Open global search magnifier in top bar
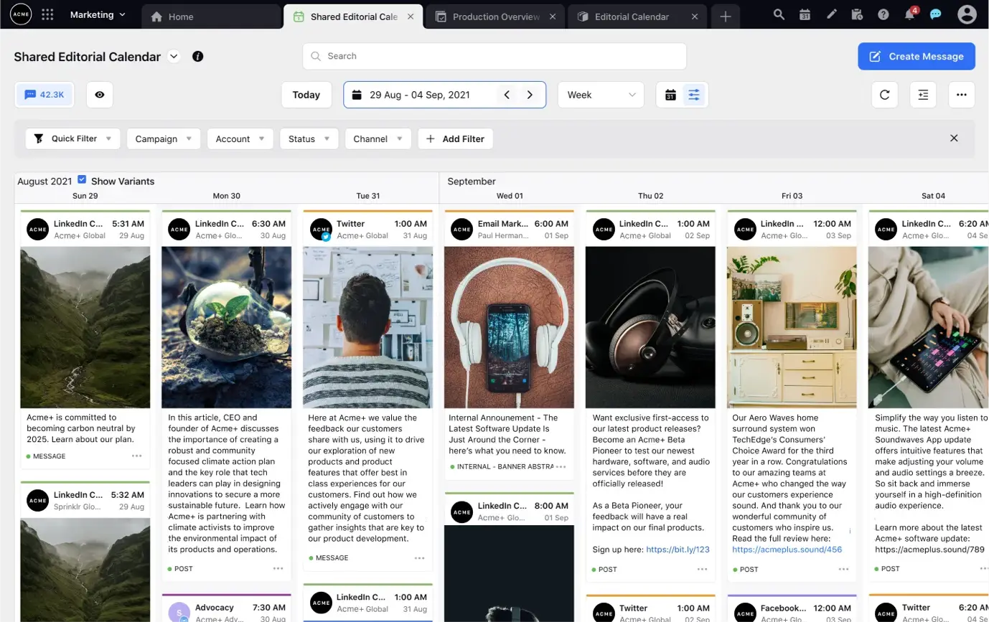 coord(779,14)
